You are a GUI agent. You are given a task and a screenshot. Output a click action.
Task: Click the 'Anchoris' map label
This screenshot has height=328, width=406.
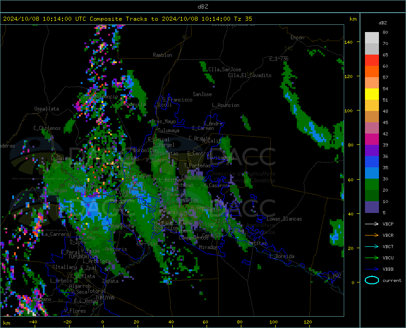[x=116, y=249]
